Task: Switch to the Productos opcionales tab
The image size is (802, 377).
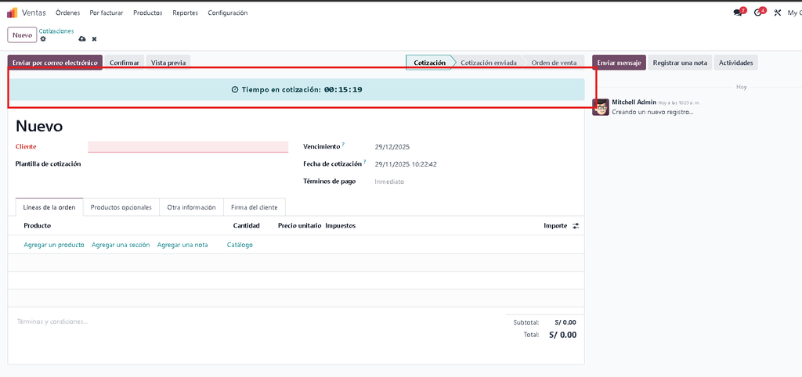Action: pyautogui.click(x=121, y=207)
